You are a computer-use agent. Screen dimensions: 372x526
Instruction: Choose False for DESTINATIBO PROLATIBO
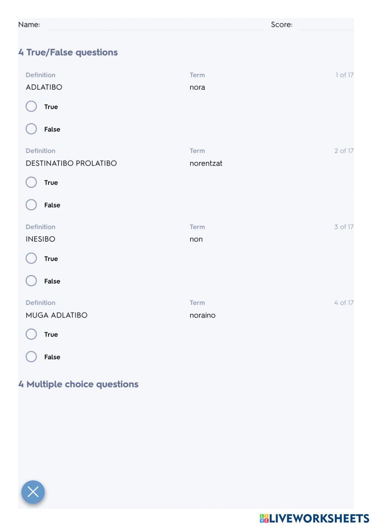(31, 205)
